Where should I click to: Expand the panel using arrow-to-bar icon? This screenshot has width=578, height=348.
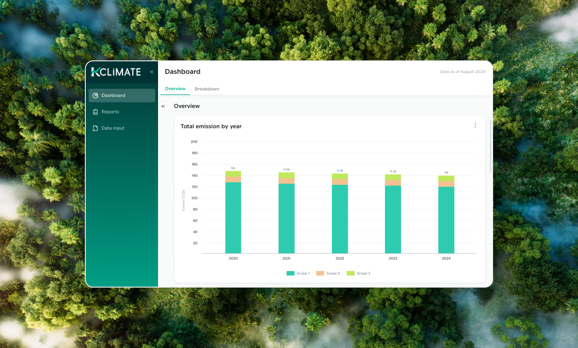tap(163, 106)
